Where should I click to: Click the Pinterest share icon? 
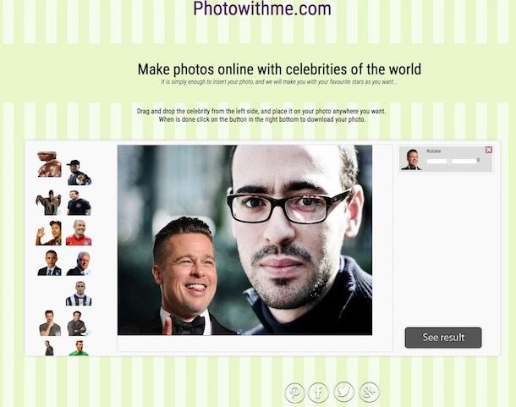(x=294, y=392)
